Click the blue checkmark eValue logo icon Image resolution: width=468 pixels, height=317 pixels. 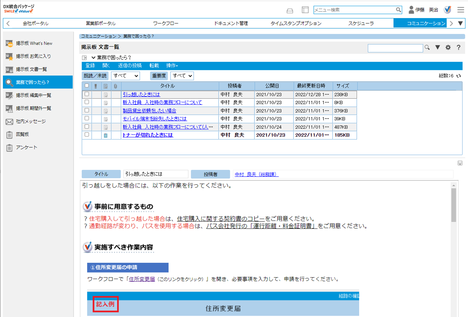[x=447, y=10]
